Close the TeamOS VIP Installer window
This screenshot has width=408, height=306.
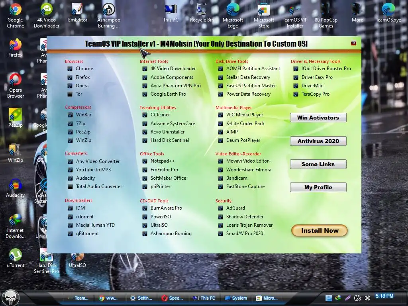point(353,43)
